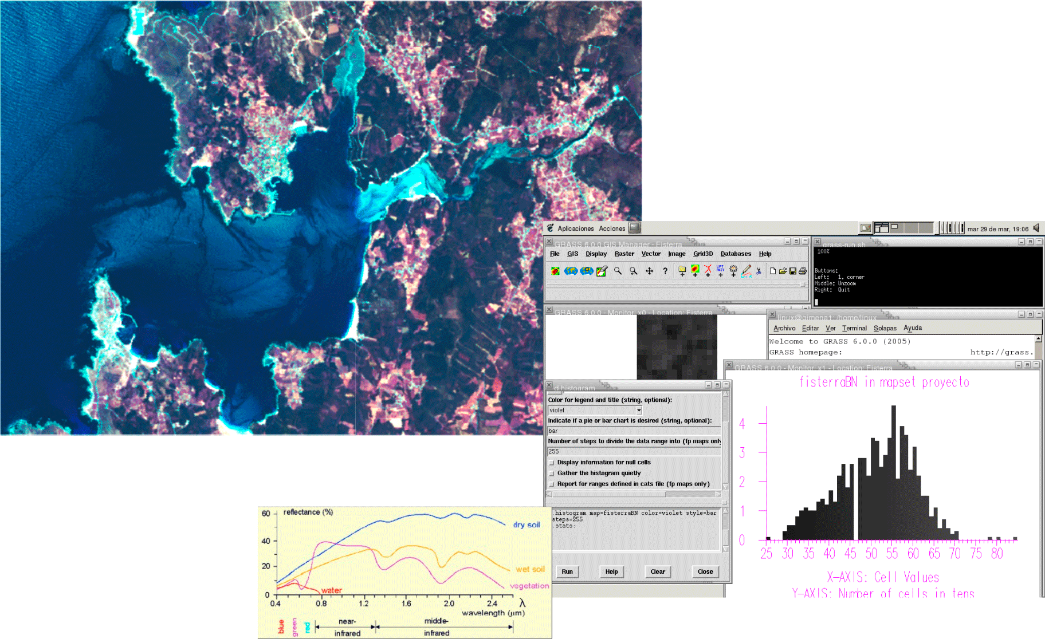Click the eraser erase-monitor icon
Viewport: 1045px width, 639px height.
602,271
